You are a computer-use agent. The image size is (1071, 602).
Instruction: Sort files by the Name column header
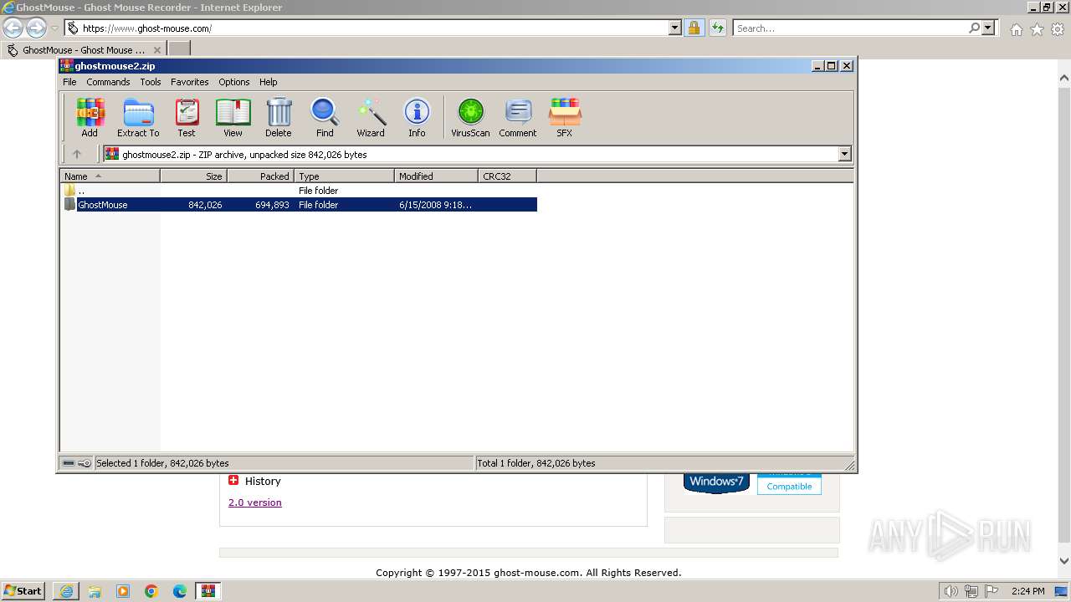click(x=110, y=176)
